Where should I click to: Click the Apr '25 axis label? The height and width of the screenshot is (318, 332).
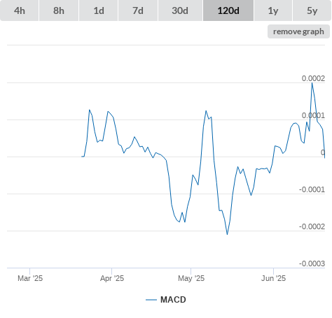tap(112, 278)
